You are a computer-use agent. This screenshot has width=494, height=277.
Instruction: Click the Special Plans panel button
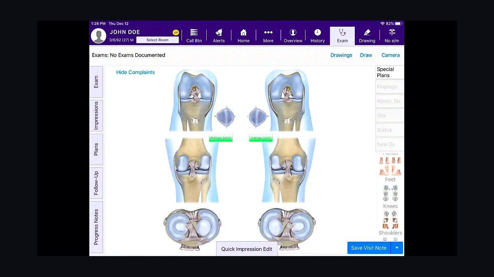pos(390,72)
